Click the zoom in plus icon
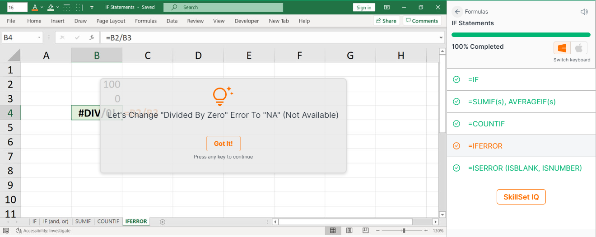The height and width of the screenshot is (237, 596). 425,231
